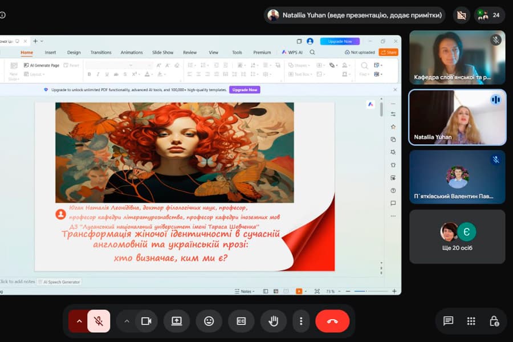Leave the call with the red hang-up button
Viewport: 513px width, 342px height.
[x=332, y=321]
